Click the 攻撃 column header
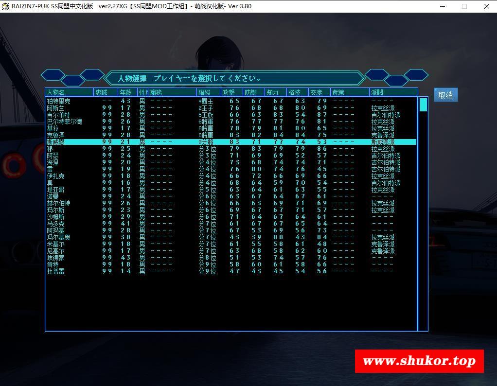 click(231, 92)
